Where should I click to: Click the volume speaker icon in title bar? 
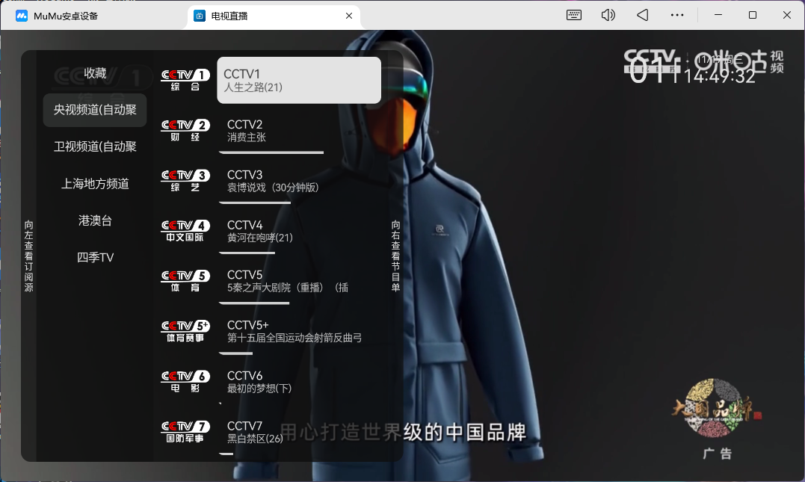tap(608, 16)
